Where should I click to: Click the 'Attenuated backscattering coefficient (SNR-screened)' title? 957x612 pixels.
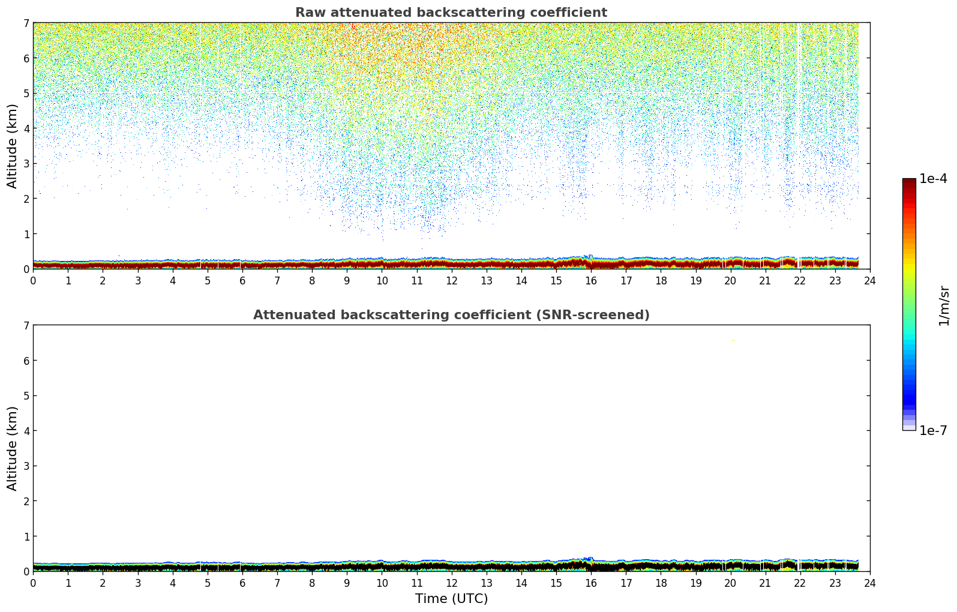tap(451, 315)
